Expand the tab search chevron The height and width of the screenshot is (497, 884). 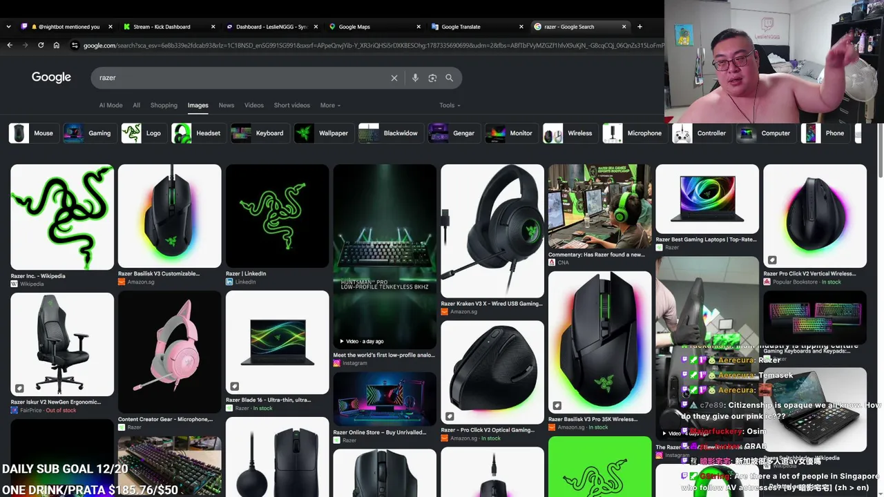click(8, 27)
